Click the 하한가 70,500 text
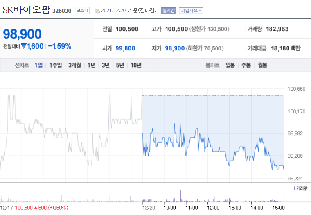 pos(205,48)
